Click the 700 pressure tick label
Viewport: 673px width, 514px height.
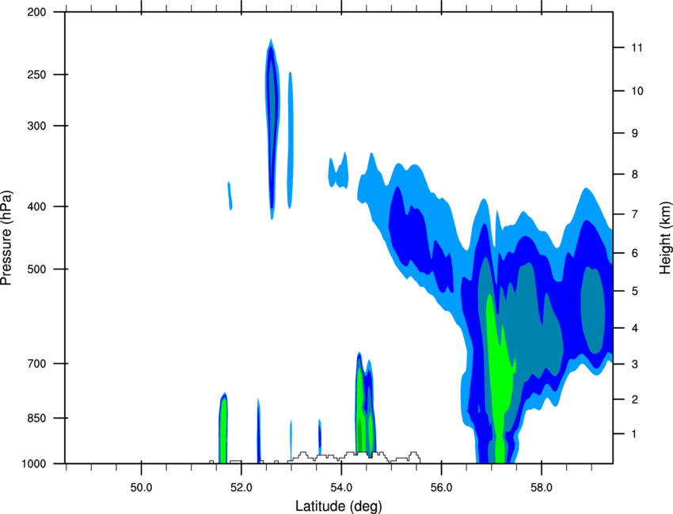[36, 364]
